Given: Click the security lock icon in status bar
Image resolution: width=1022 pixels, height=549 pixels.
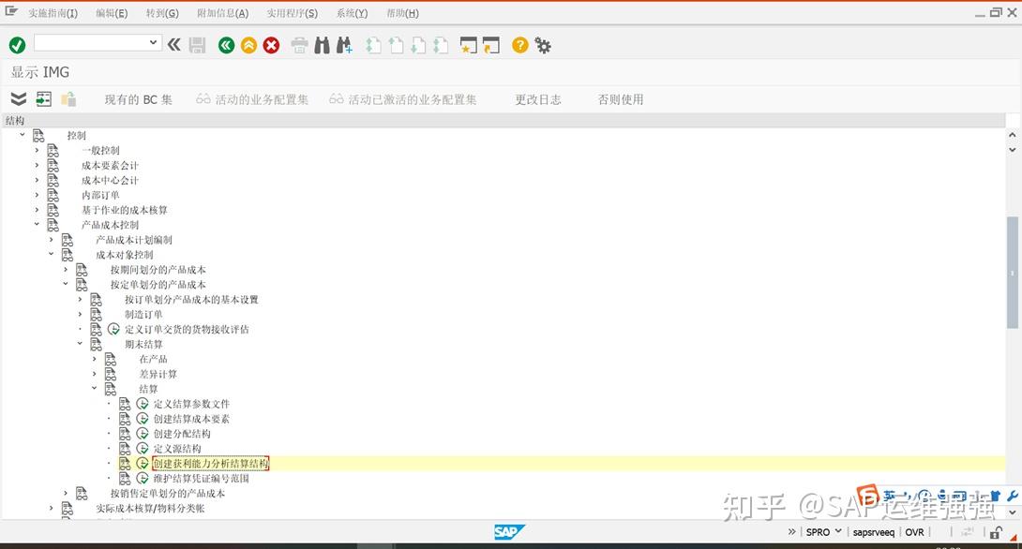Looking at the screenshot, I should [994, 531].
